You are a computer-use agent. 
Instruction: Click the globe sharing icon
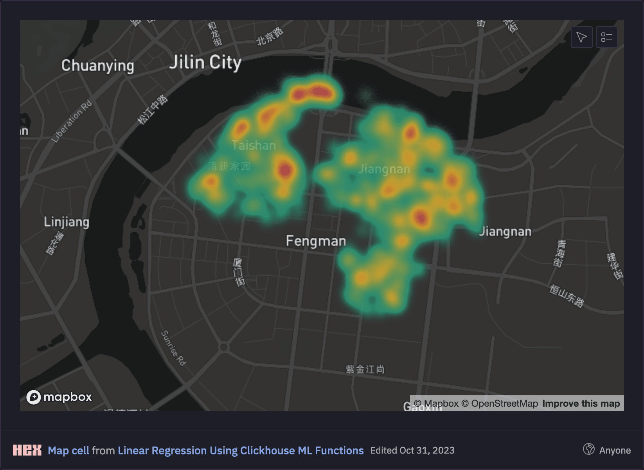coord(588,449)
